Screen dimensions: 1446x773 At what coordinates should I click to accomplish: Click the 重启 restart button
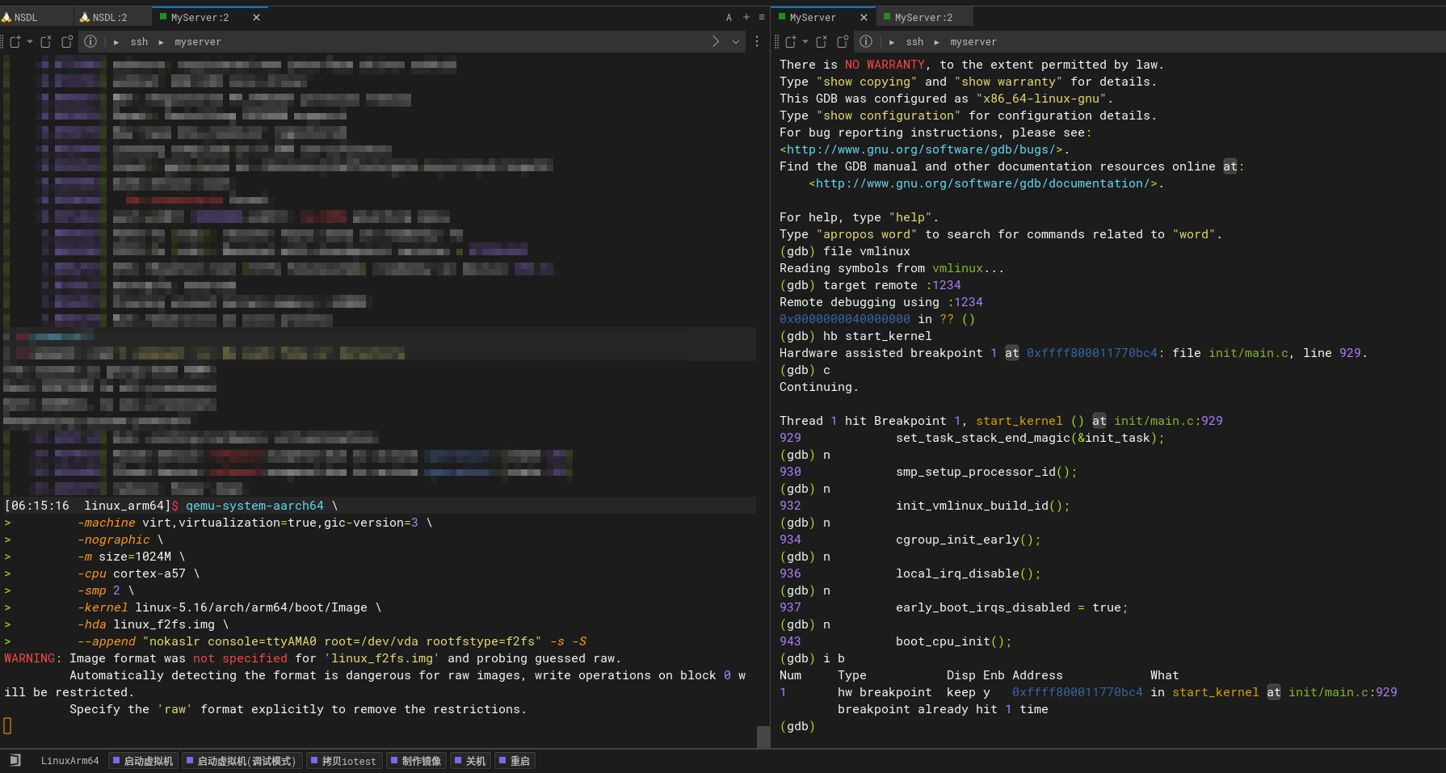[515, 760]
